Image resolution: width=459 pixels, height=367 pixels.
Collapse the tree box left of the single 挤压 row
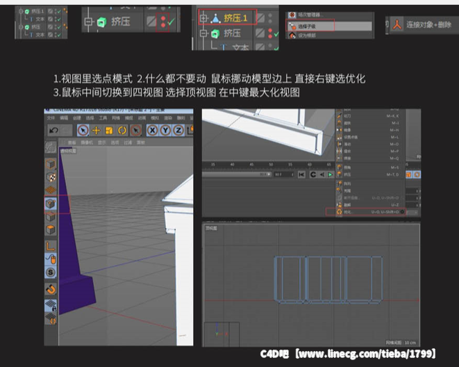pyautogui.click(x=88, y=22)
